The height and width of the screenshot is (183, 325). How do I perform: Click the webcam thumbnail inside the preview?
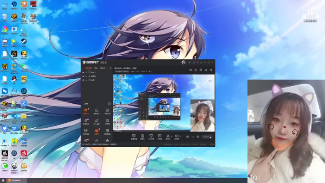coord(202,115)
